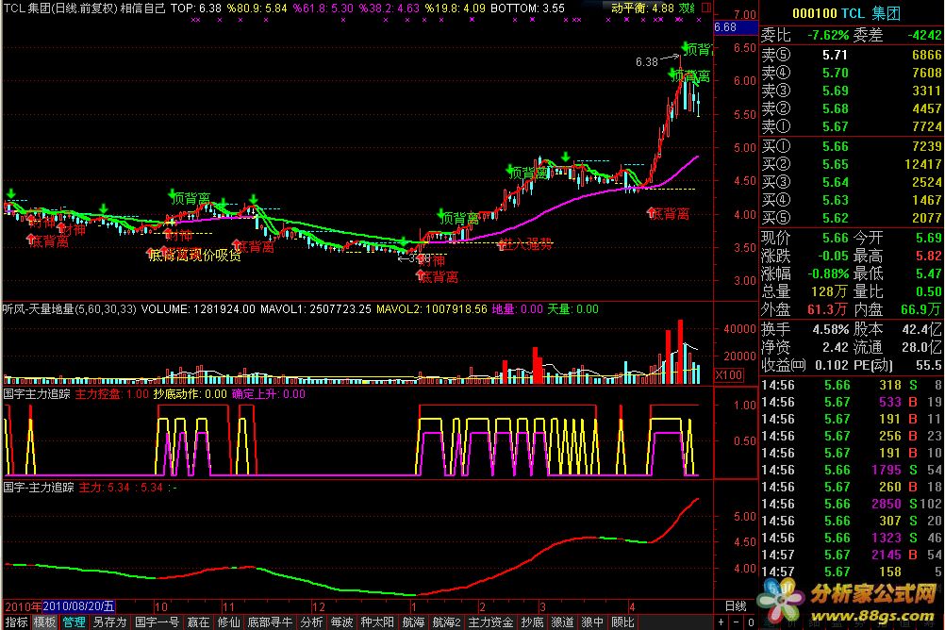Open the 主力资金 template tab
945x630 pixels.
pos(490,622)
